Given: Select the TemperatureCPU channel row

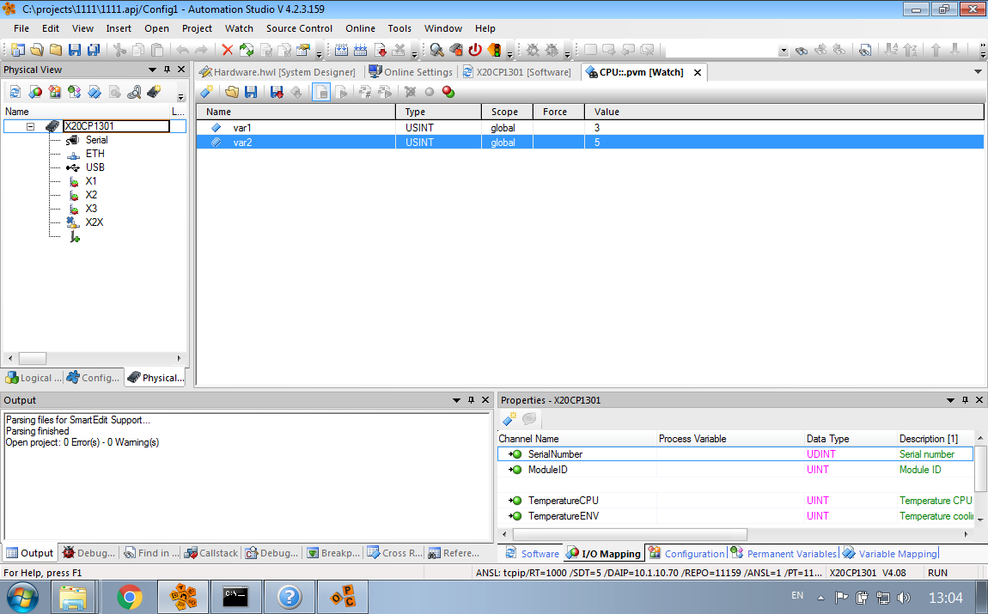Looking at the screenshot, I should click(735, 501).
